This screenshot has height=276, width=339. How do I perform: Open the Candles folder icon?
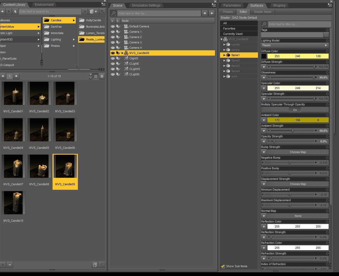[x=47, y=20]
